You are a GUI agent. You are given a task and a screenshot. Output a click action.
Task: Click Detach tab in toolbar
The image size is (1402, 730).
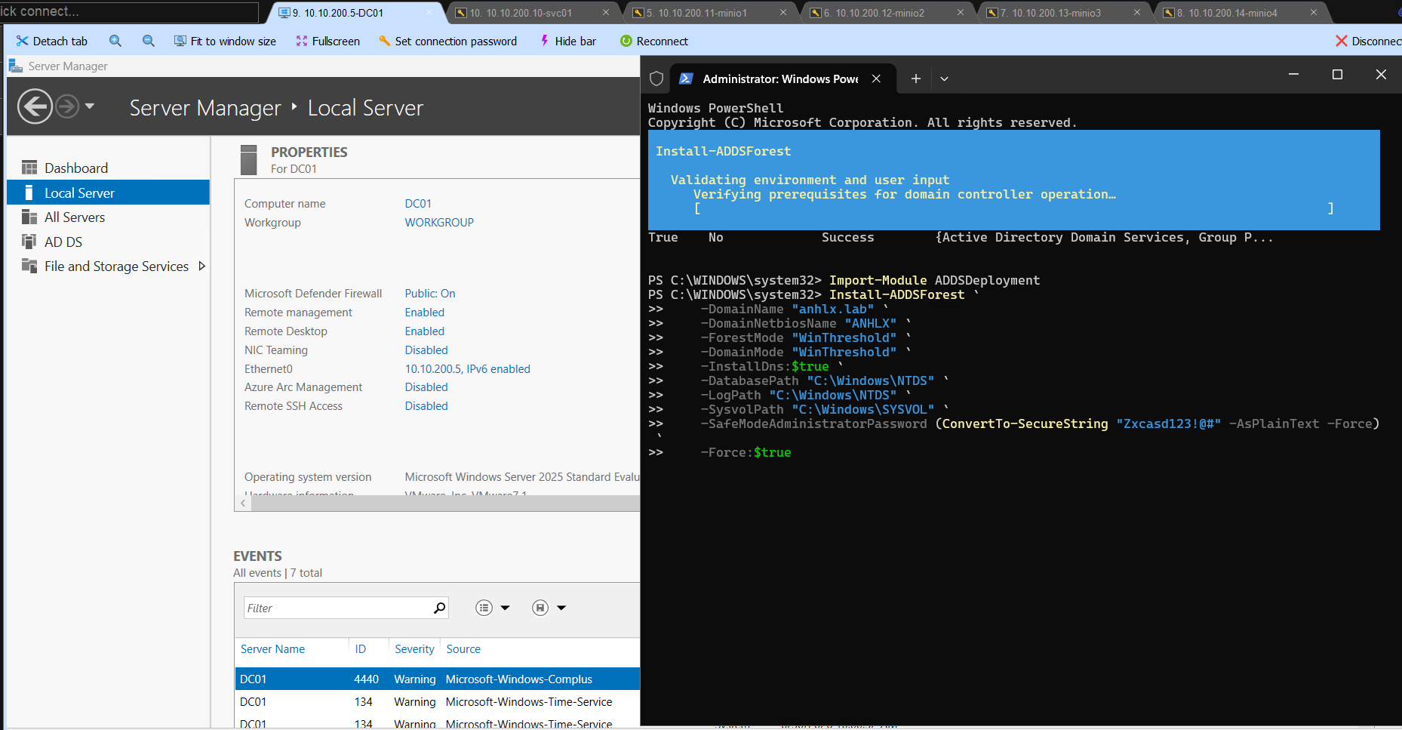coord(51,42)
